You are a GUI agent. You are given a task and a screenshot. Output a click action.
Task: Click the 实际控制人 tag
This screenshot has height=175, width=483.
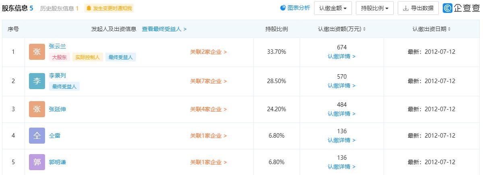88,57
